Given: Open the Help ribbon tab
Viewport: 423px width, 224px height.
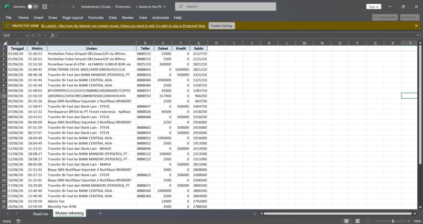Looking at the screenshot, I should click(x=178, y=17).
